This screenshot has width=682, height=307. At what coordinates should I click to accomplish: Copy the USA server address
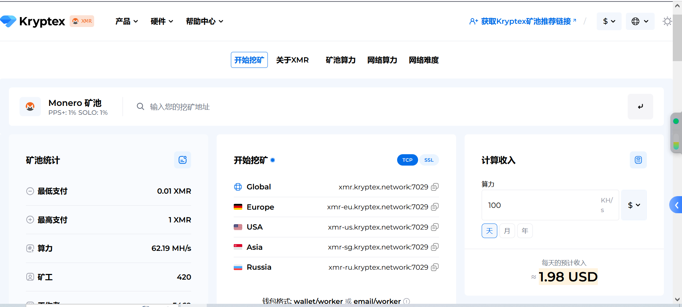pos(435,227)
